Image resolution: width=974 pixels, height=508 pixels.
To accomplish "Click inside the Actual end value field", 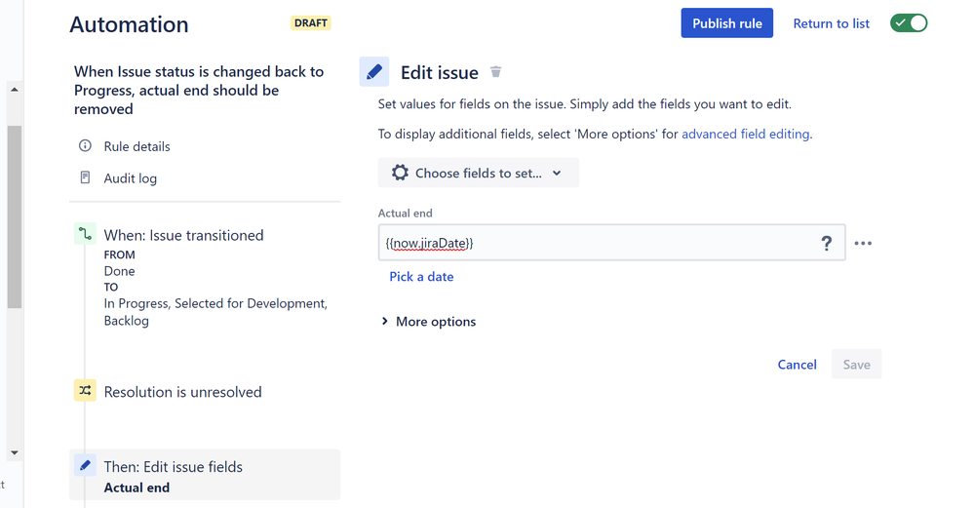I will click(x=597, y=243).
